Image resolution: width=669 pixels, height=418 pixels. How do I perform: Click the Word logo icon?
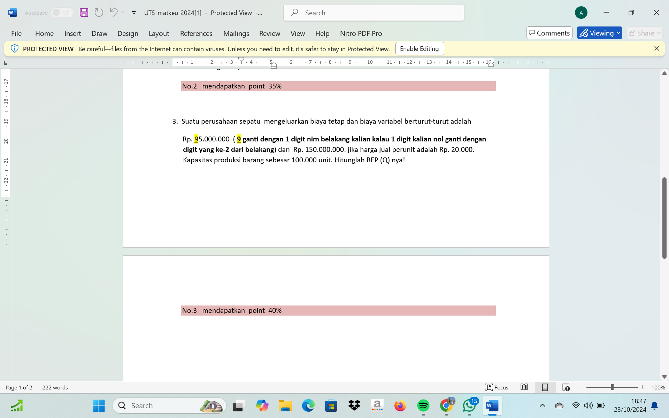pyautogui.click(x=13, y=13)
